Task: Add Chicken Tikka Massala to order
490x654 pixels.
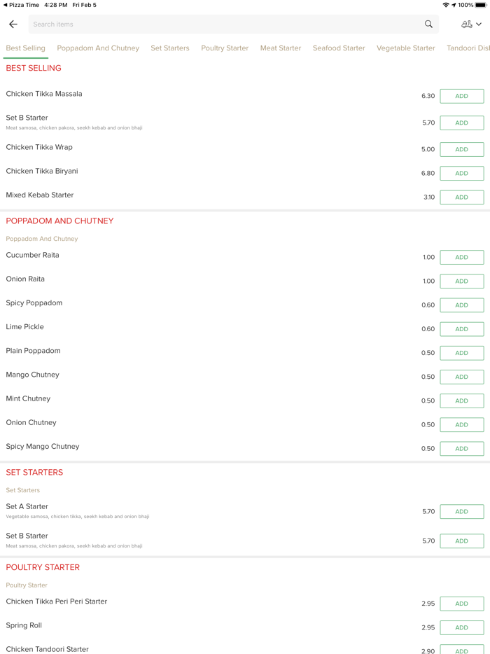Action: (x=461, y=96)
